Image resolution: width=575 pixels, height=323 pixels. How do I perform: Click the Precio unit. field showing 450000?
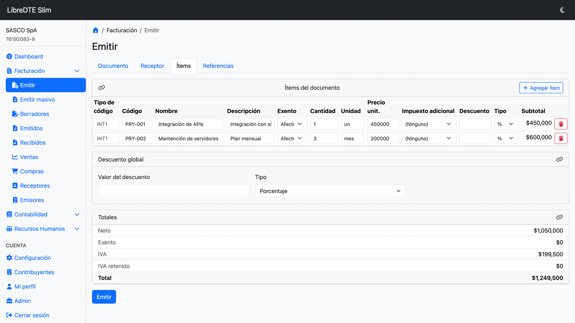pos(383,124)
